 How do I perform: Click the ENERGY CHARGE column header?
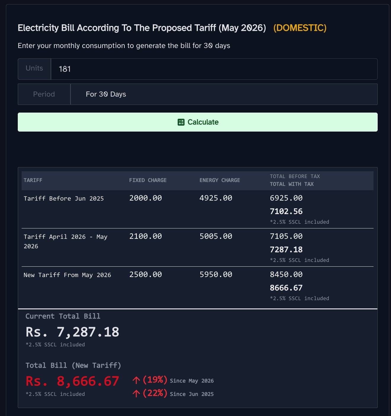pyautogui.click(x=220, y=180)
